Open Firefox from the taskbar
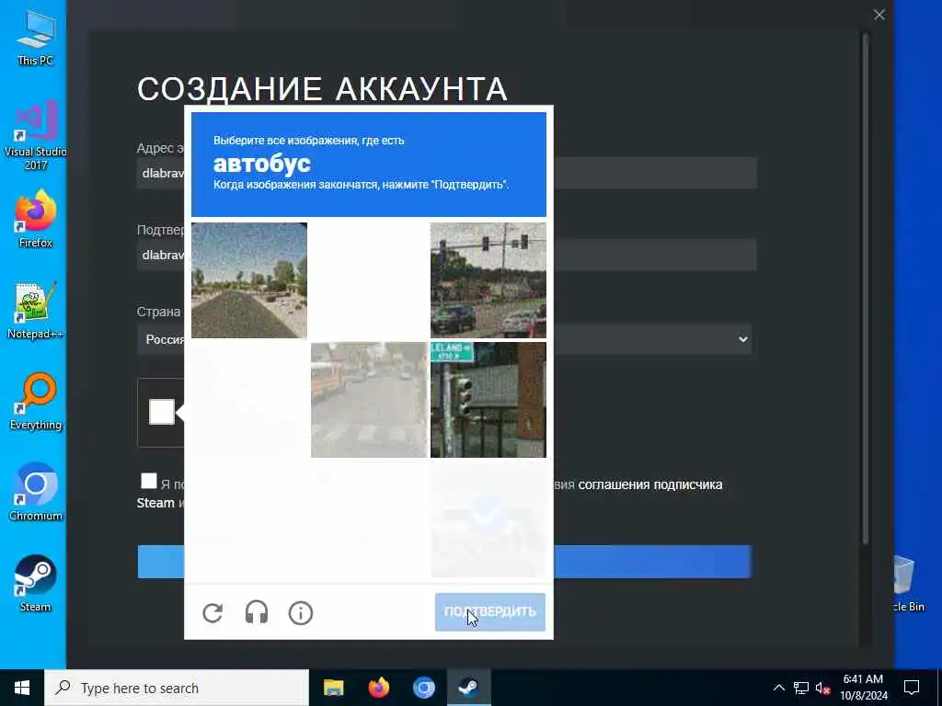The height and width of the screenshot is (706, 942). point(378,688)
